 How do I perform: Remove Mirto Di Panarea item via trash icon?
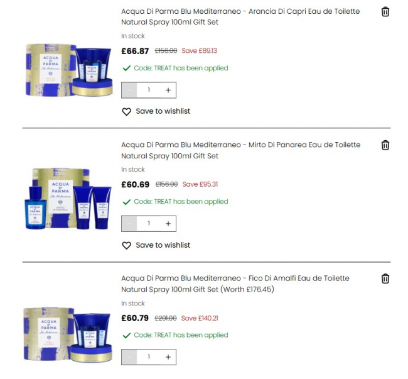(385, 145)
